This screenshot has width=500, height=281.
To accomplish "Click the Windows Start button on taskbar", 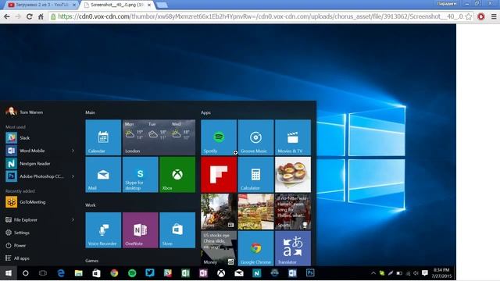I will click(9, 273).
